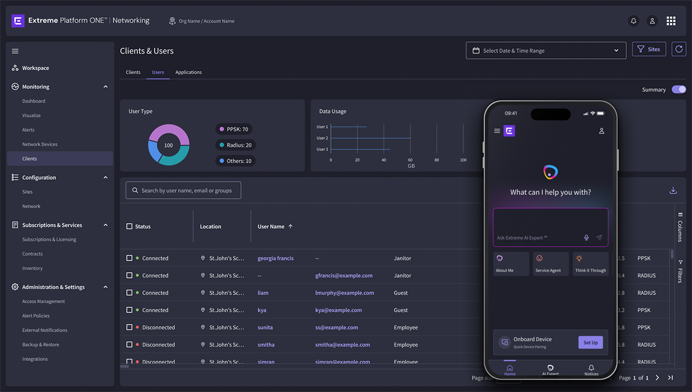Collapse the Administration & Settings section
692x392 pixels.
(106, 287)
